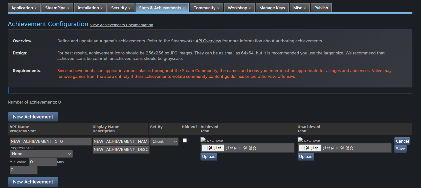421x188 pixels.
Task: Edit the NEW_ACHIEVEMENT_1_0 API name field
Action: (51, 141)
